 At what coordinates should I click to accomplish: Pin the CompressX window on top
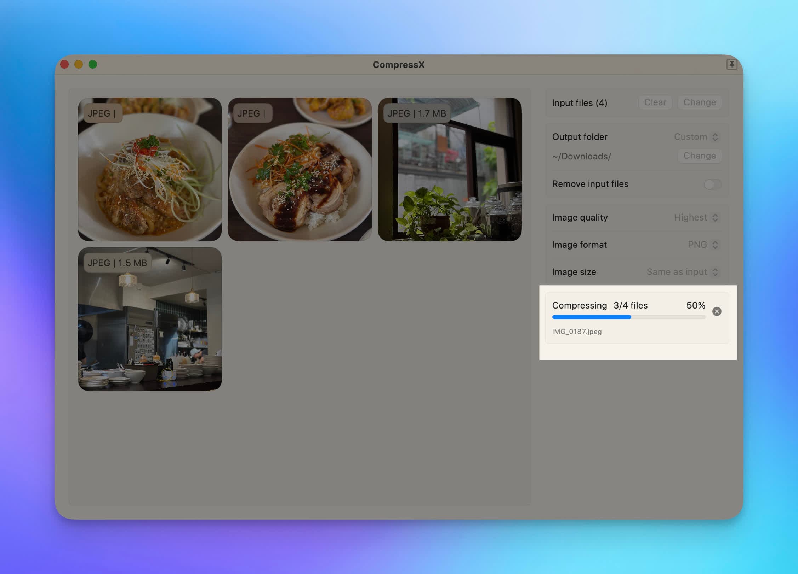pos(731,64)
